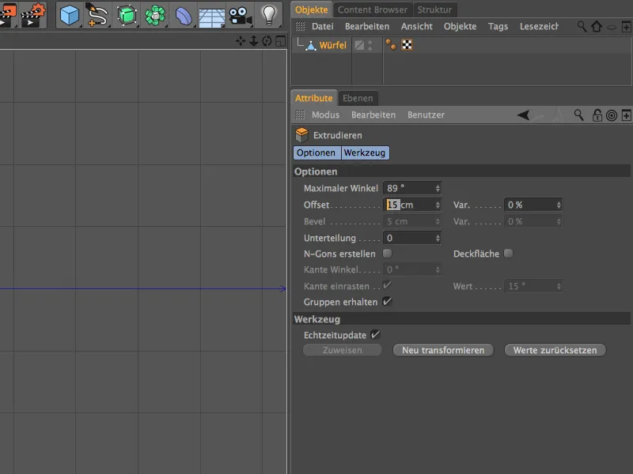
Task: Click the Object Manager eye filter icon
Action: coord(612,28)
